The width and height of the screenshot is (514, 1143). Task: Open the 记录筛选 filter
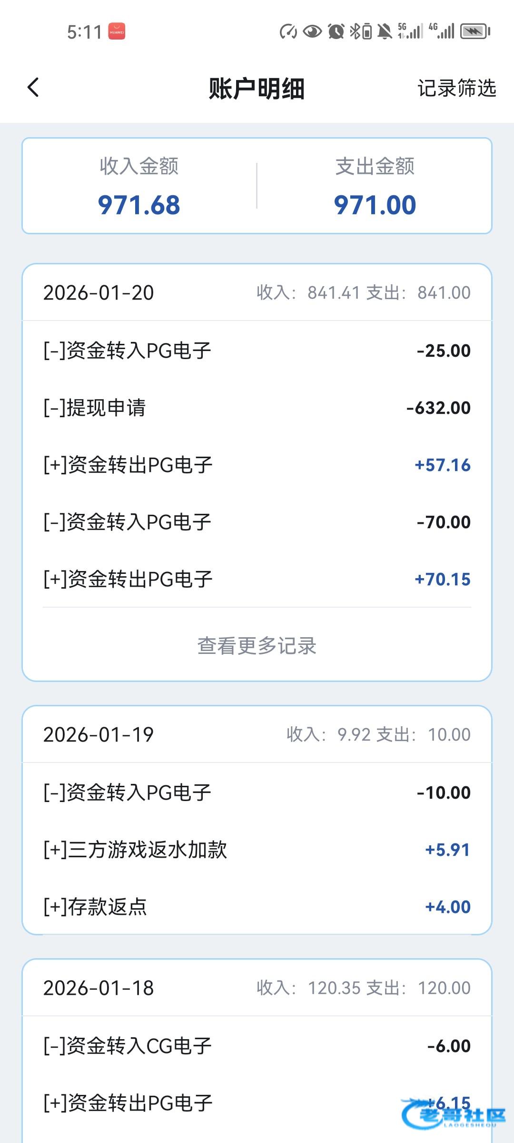tap(456, 88)
